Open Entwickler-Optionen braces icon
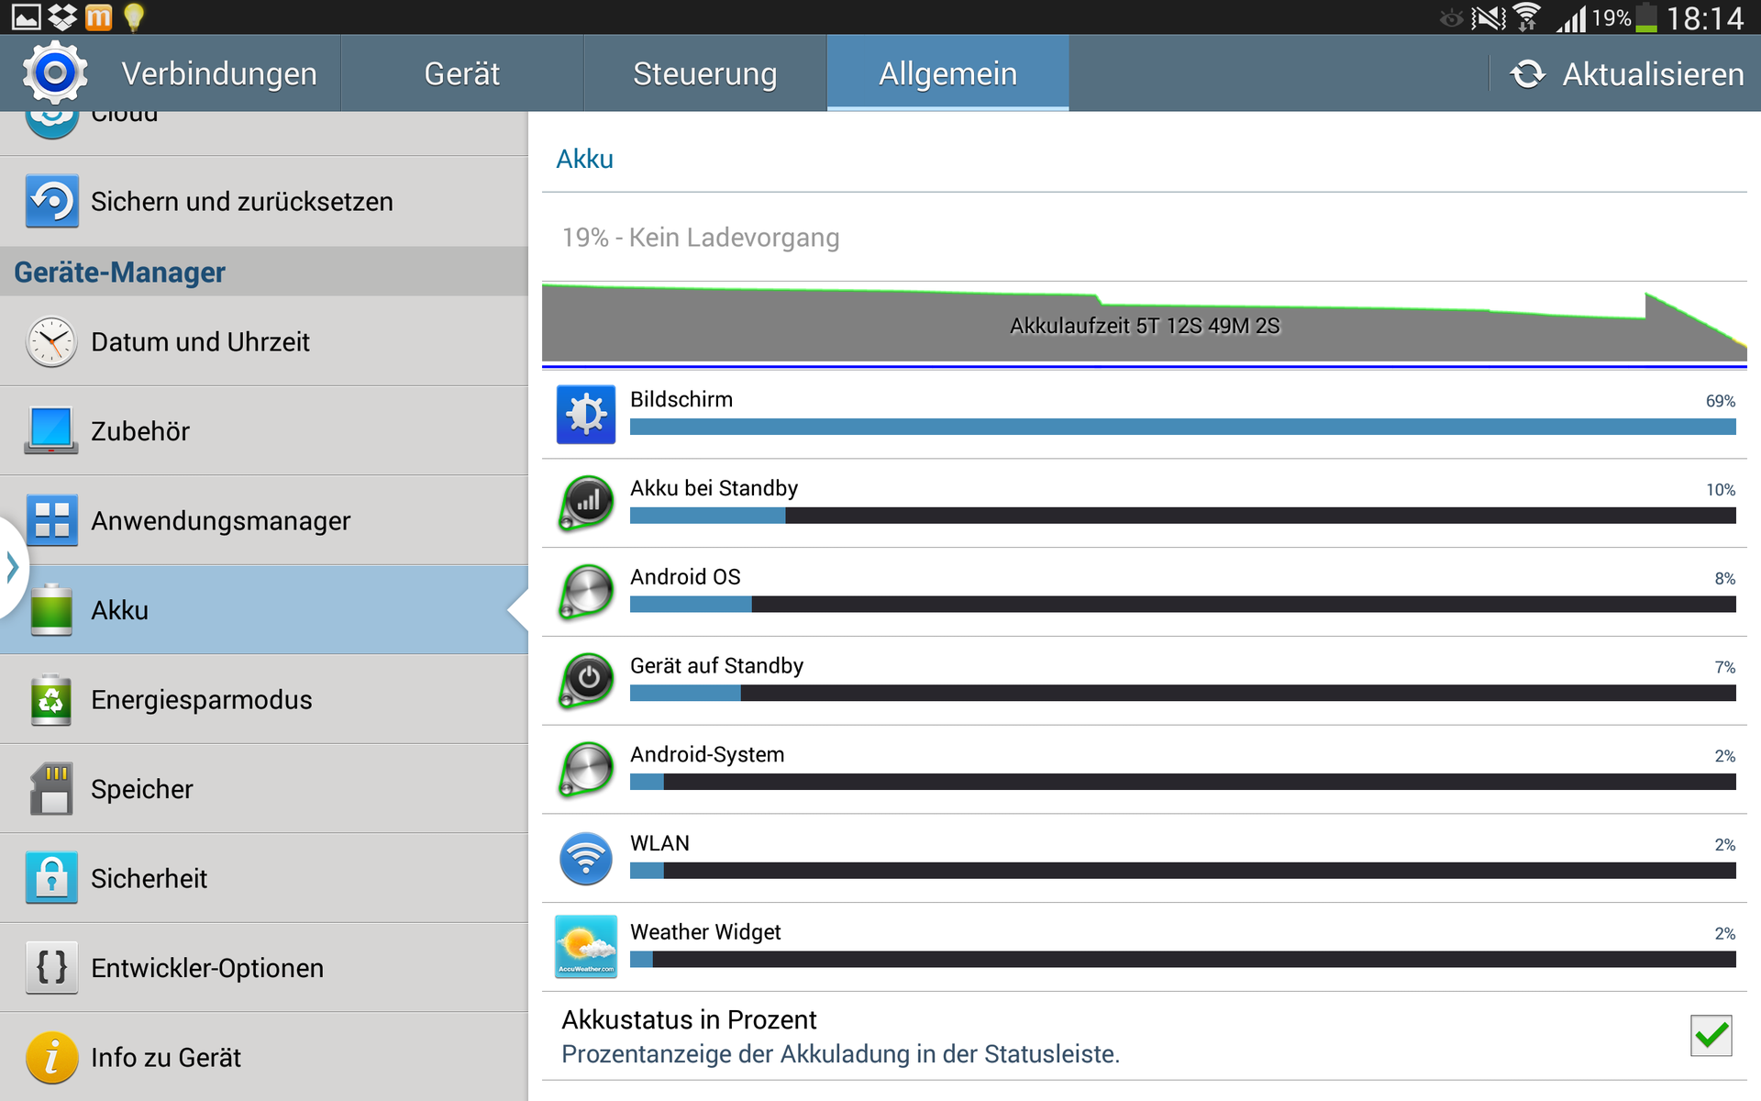This screenshot has width=1761, height=1101. pos(51,967)
